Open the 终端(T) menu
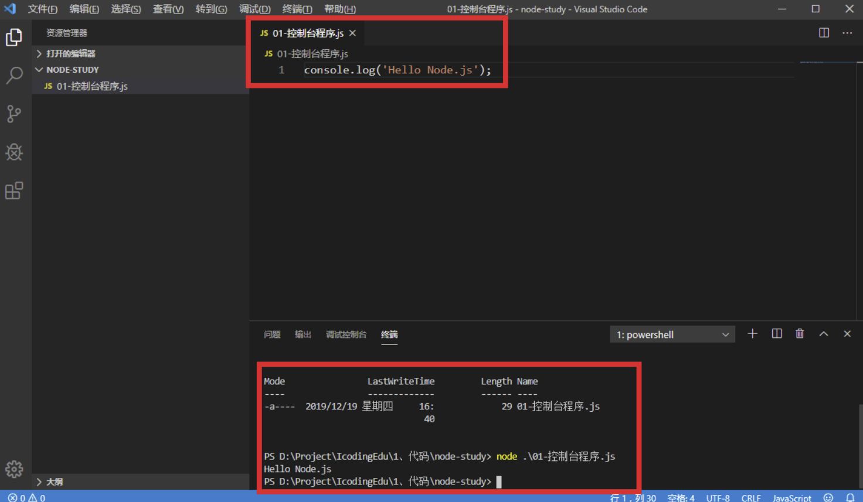 tap(297, 9)
